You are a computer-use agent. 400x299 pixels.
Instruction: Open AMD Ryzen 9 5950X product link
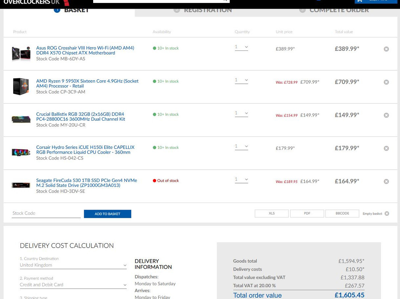87,84
